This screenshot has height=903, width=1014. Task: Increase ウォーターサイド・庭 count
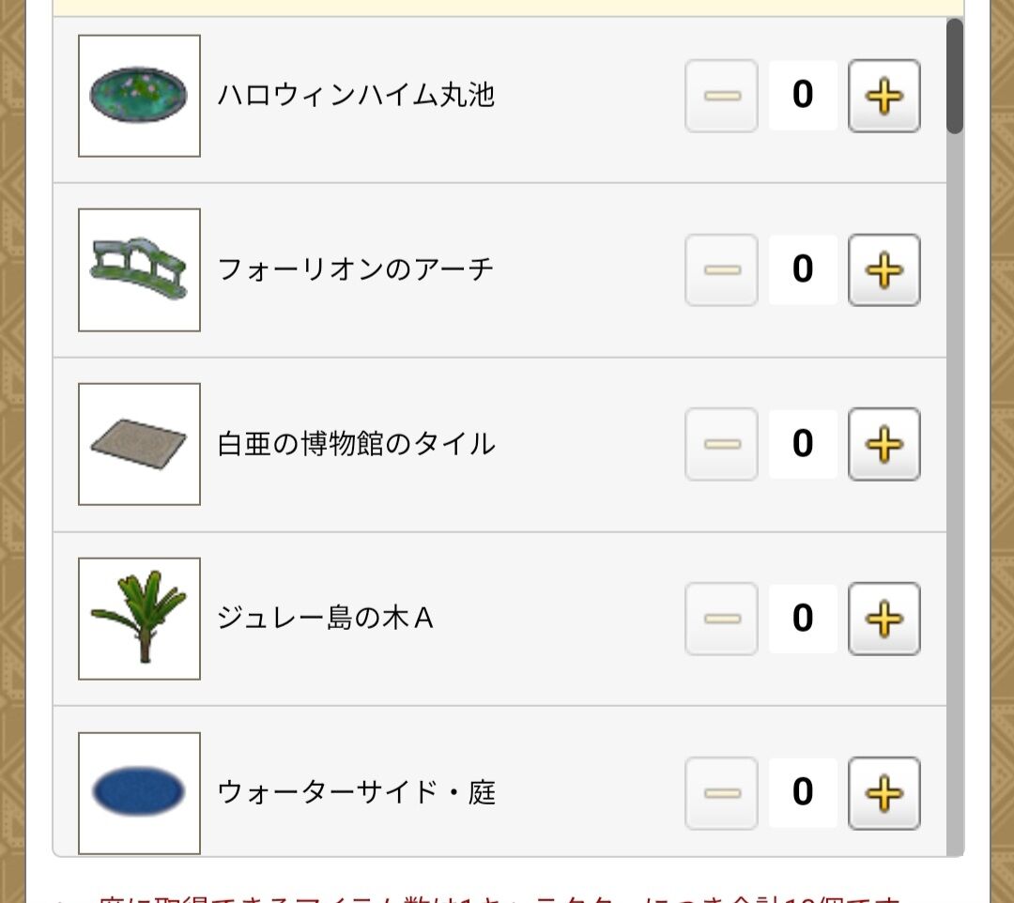pyautogui.click(x=883, y=793)
